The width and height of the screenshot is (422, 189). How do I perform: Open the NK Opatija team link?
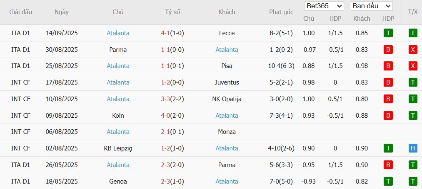pyautogui.click(x=227, y=99)
